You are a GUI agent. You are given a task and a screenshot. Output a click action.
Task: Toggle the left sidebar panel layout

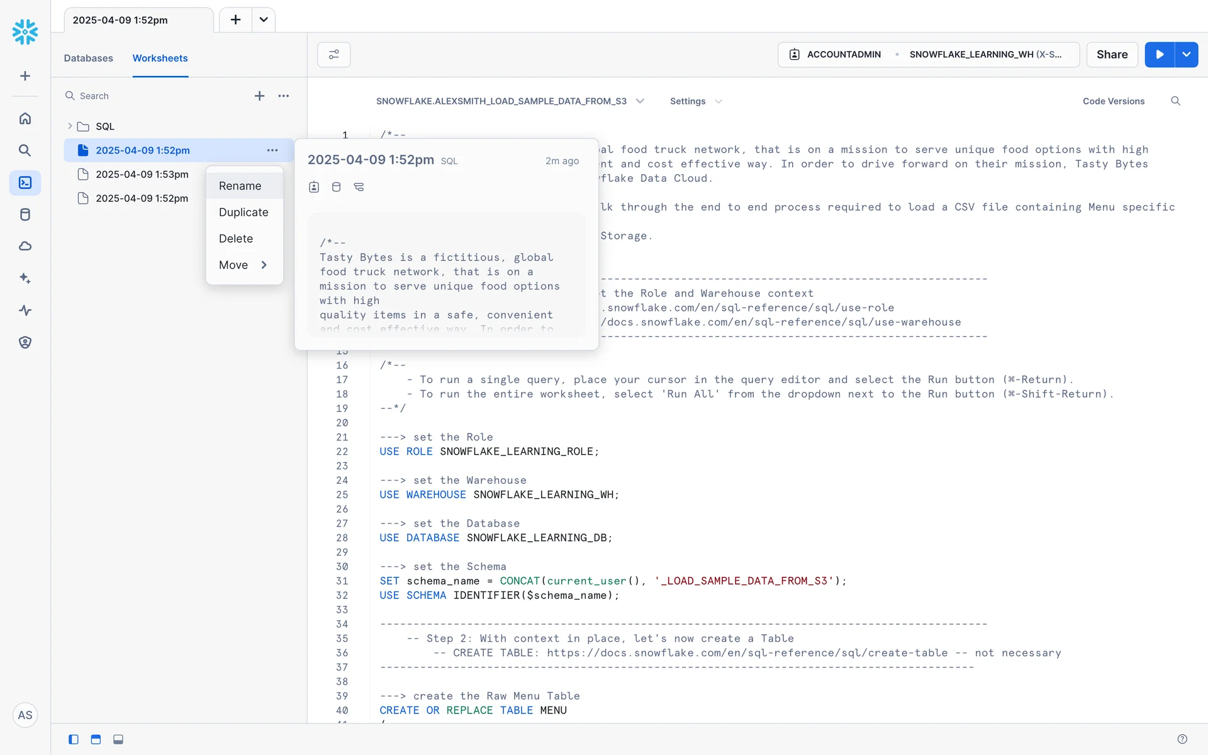tap(74, 739)
